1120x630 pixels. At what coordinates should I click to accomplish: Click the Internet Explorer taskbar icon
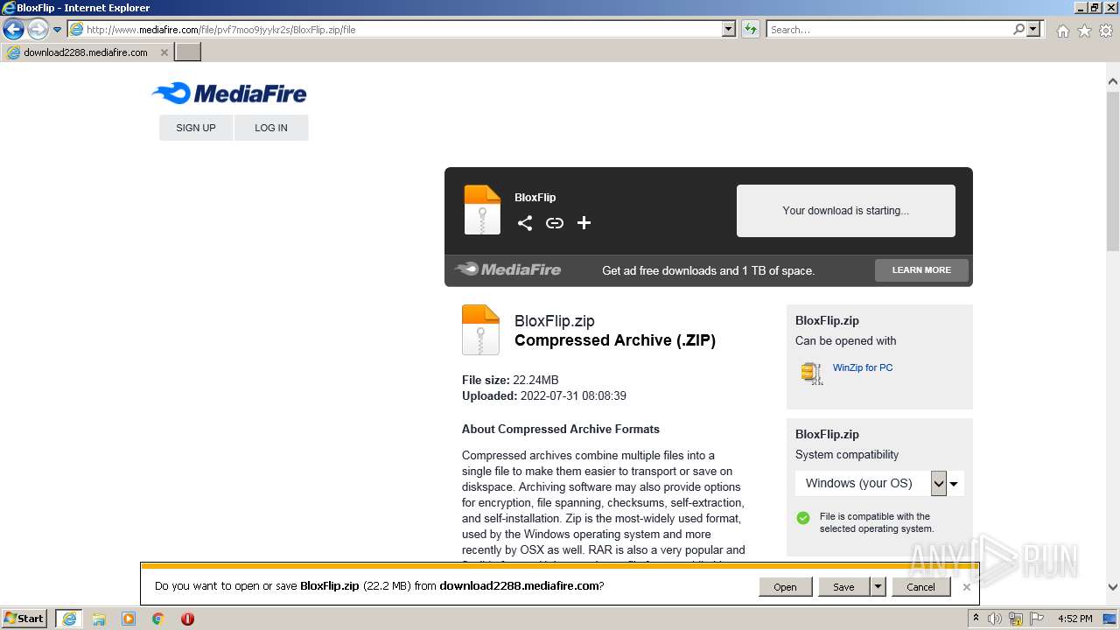tap(69, 619)
